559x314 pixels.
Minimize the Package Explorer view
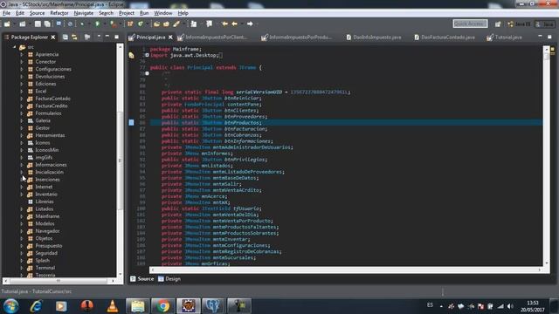(x=107, y=37)
